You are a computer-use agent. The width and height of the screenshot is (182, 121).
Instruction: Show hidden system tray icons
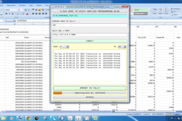175,118
